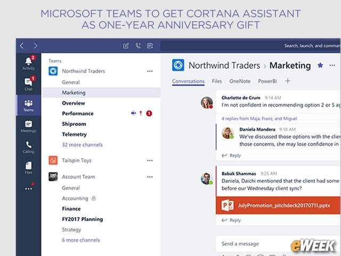This screenshot has width=341, height=256.
Task: Open Tailspin Toys team options menu
Action: [x=150, y=161]
